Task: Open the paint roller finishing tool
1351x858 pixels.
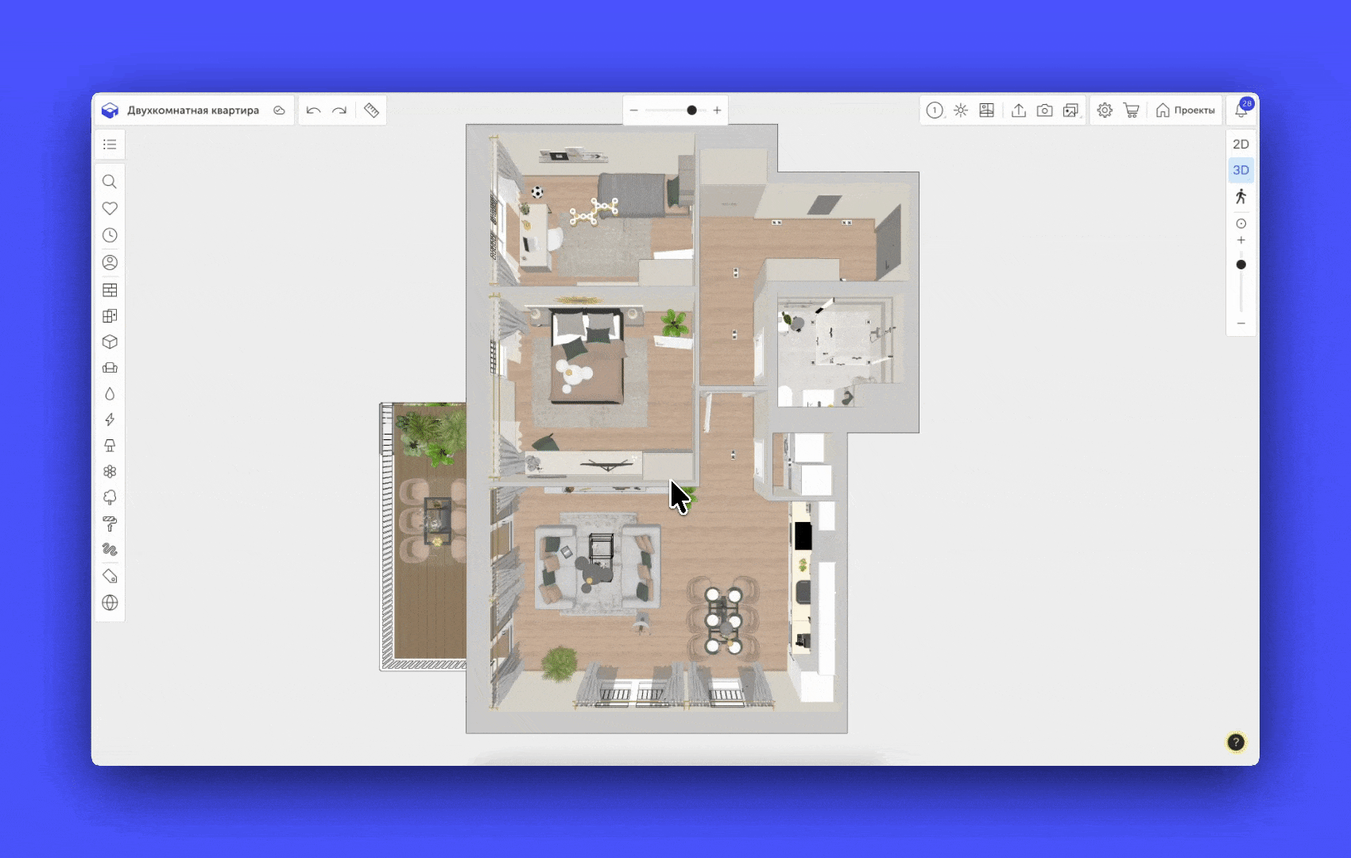Action: pos(110,524)
